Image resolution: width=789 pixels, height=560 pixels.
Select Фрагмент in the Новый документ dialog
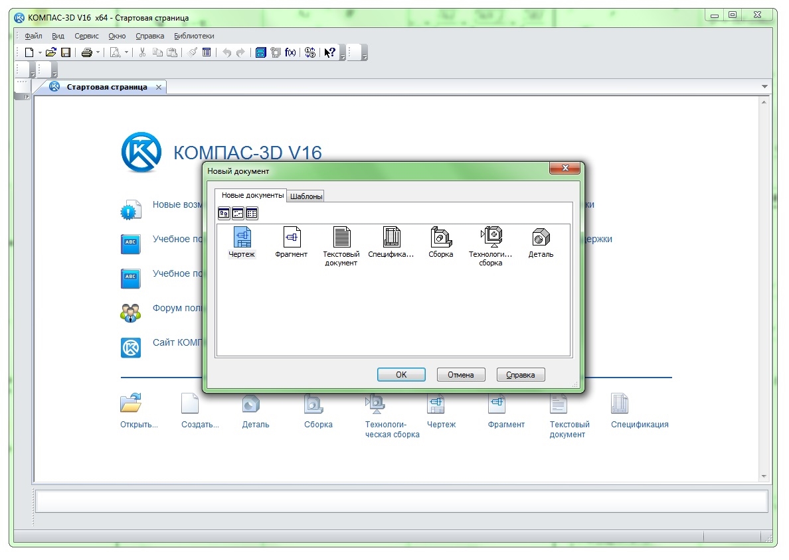tap(292, 243)
